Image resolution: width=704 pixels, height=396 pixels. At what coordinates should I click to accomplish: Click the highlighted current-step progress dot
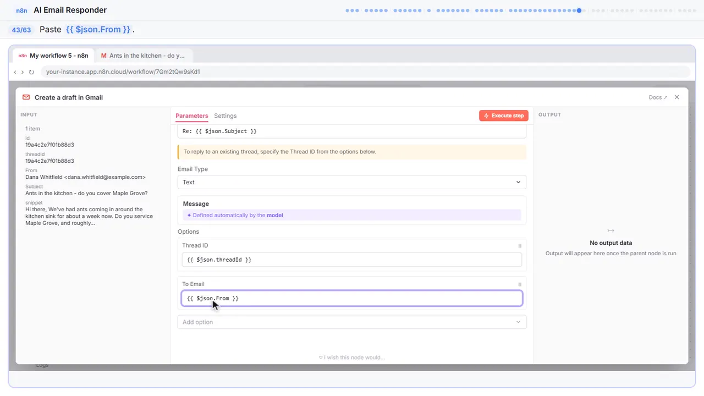coord(579,10)
